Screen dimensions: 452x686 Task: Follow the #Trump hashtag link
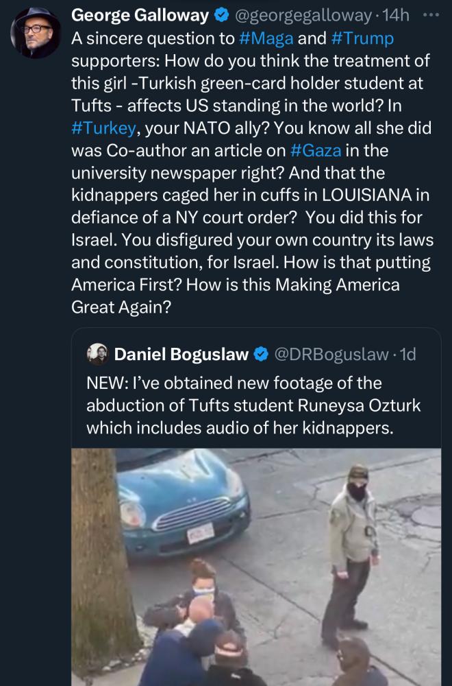pyautogui.click(x=362, y=38)
